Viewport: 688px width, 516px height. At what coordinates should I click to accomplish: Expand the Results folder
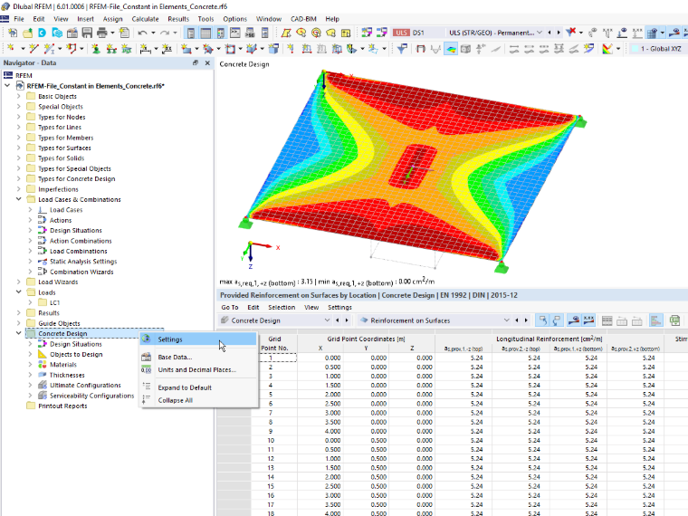(x=18, y=313)
